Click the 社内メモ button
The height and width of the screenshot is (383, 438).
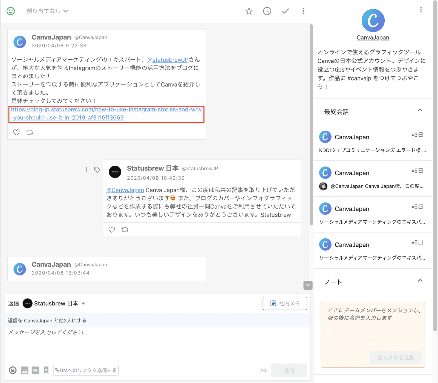285,303
